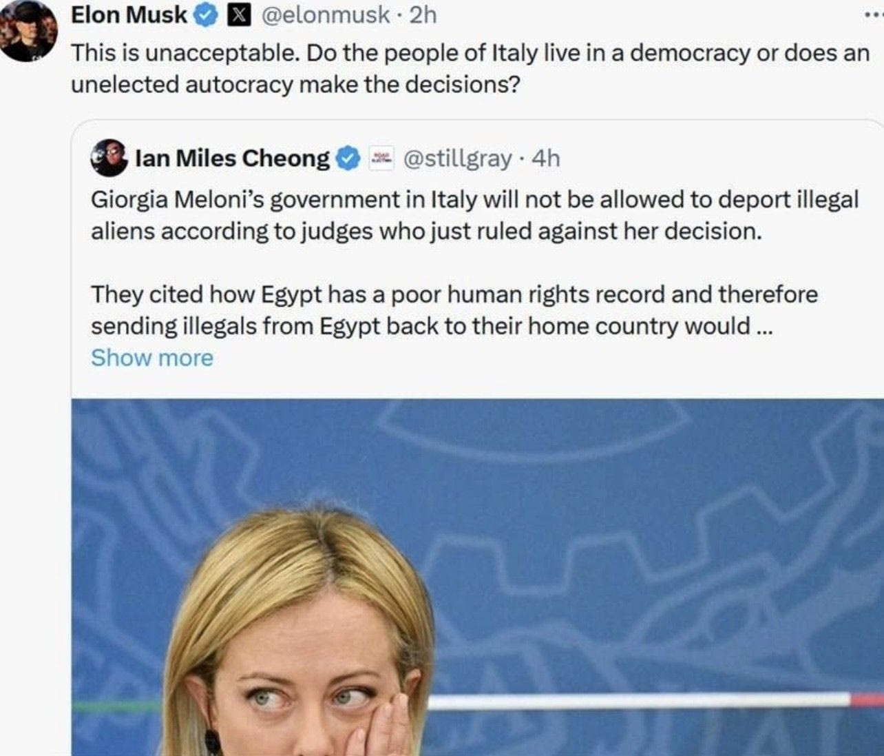The image size is (884, 756).
Task: Open the @elonmusk handle link
Action: pyautogui.click(x=326, y=14)
